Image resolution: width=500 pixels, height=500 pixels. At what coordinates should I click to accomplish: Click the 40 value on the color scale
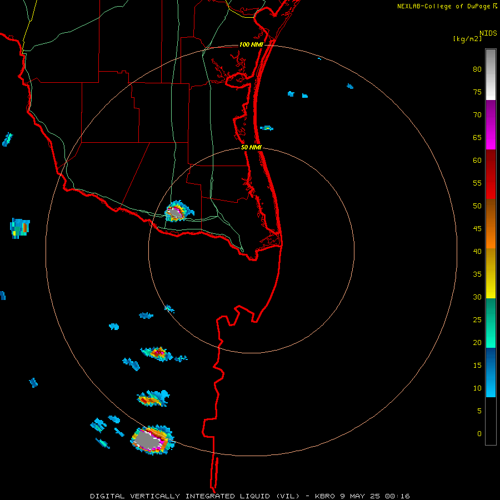click(477, 252)
